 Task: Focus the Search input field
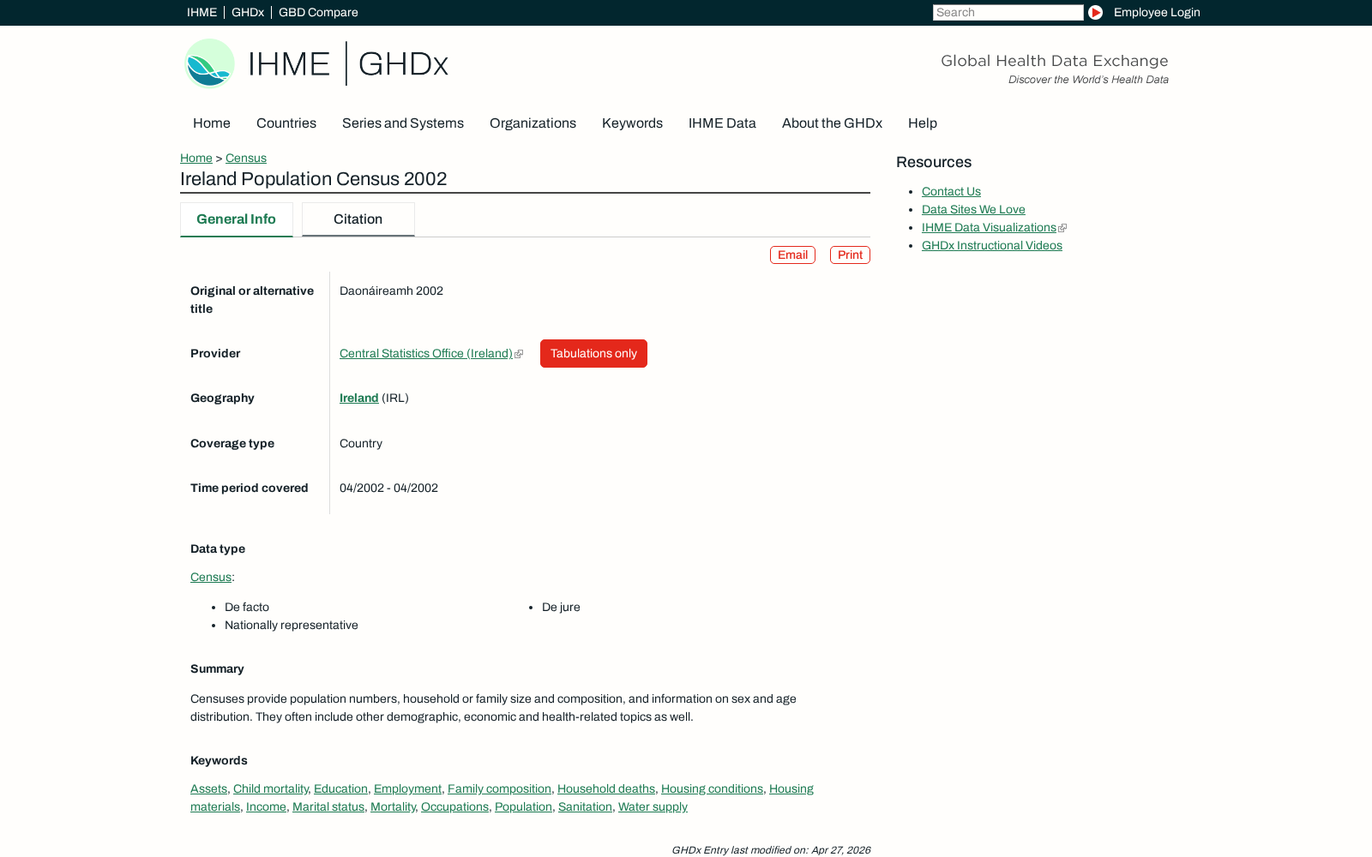[x=1008, y=12]
